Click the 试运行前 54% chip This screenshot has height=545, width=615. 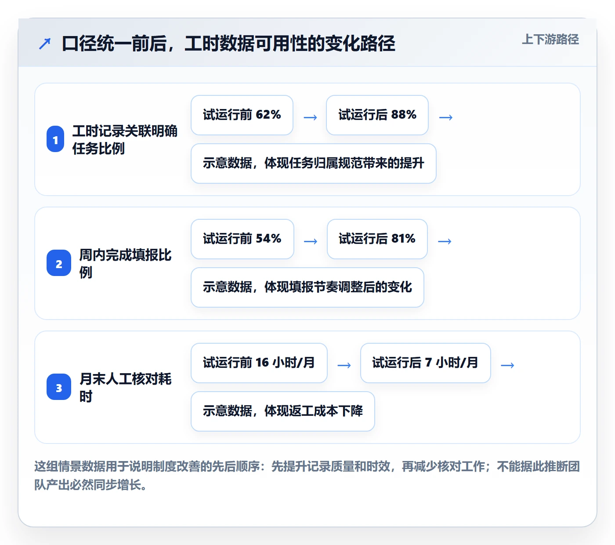(242, 239)
